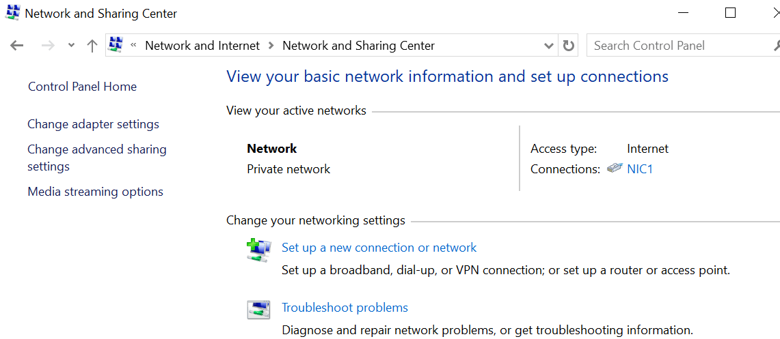Viewport: 780px width, 339px height.
Task: Click the NIC1 network adapter icon
Action: pyautogui.click(x=615, y=168)
